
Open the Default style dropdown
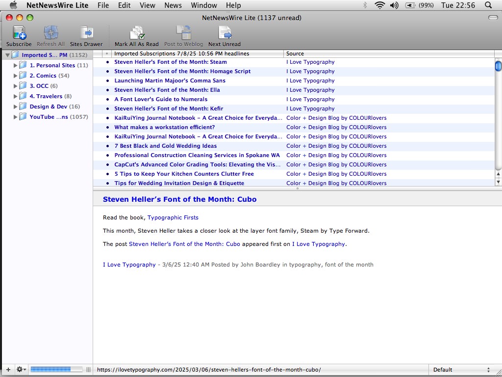click(x=462, y=370)
